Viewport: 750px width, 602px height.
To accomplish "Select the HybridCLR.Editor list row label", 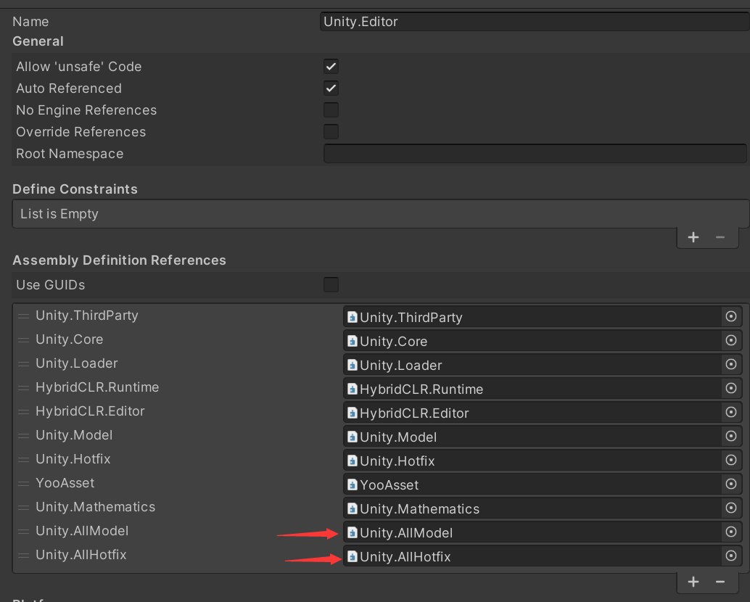I will tap(90, 411).
